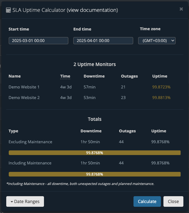Click the Excluding Maintenance progress bar
Screen dimensions: 189x213
pyautogui.click(x=94, y=153)
